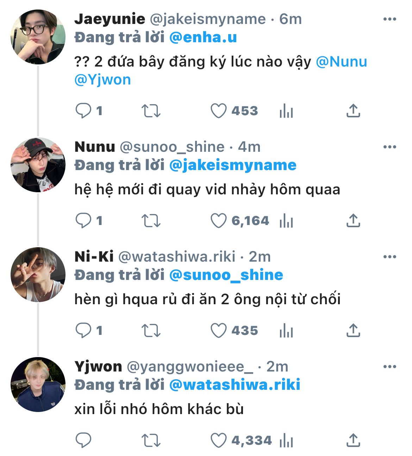Image resolution: width=412 pixels, height=456 pixels.
Task: Open more options on Nunu's tweet
Action: coord(389,147)
